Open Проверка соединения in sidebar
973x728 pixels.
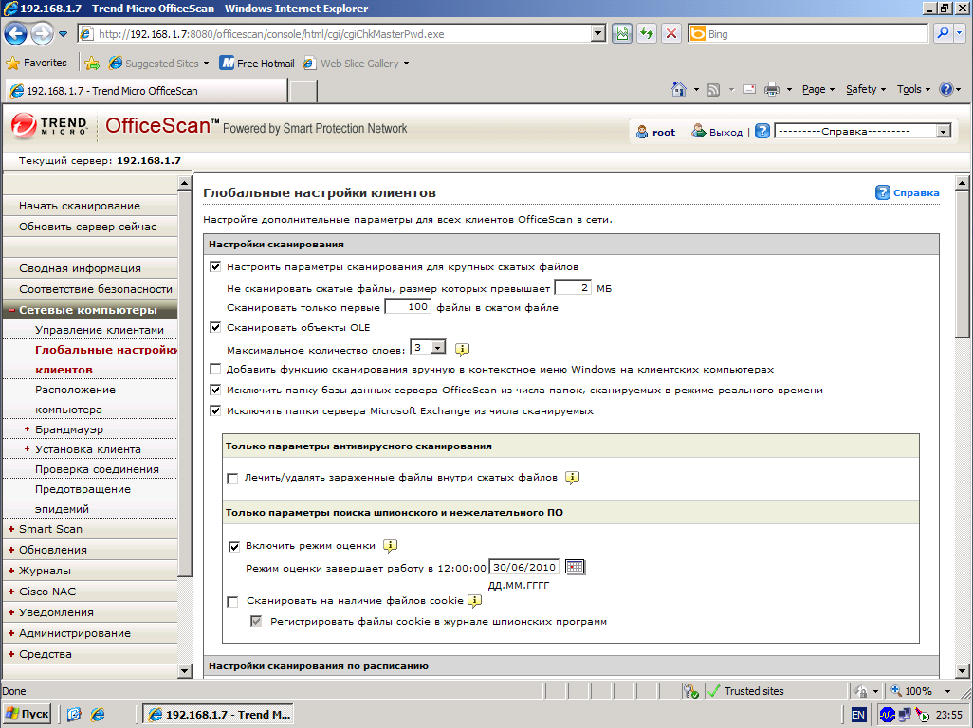pyautogui.click(x=97, y=469)
